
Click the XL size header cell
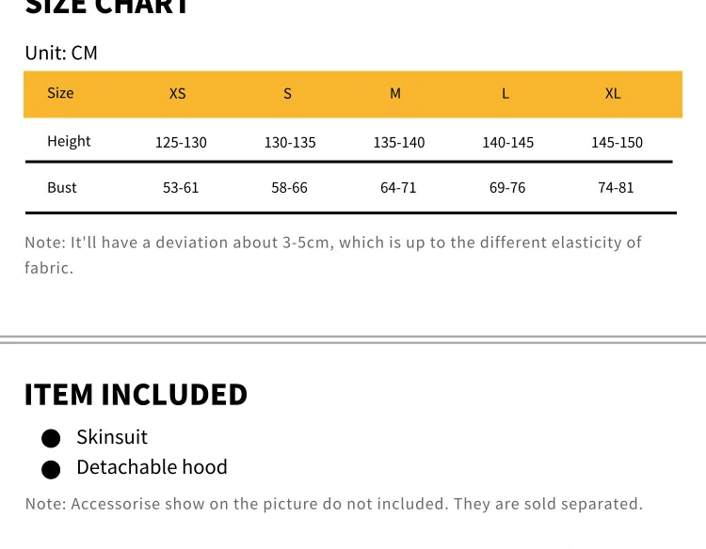(x=613, y=93)
